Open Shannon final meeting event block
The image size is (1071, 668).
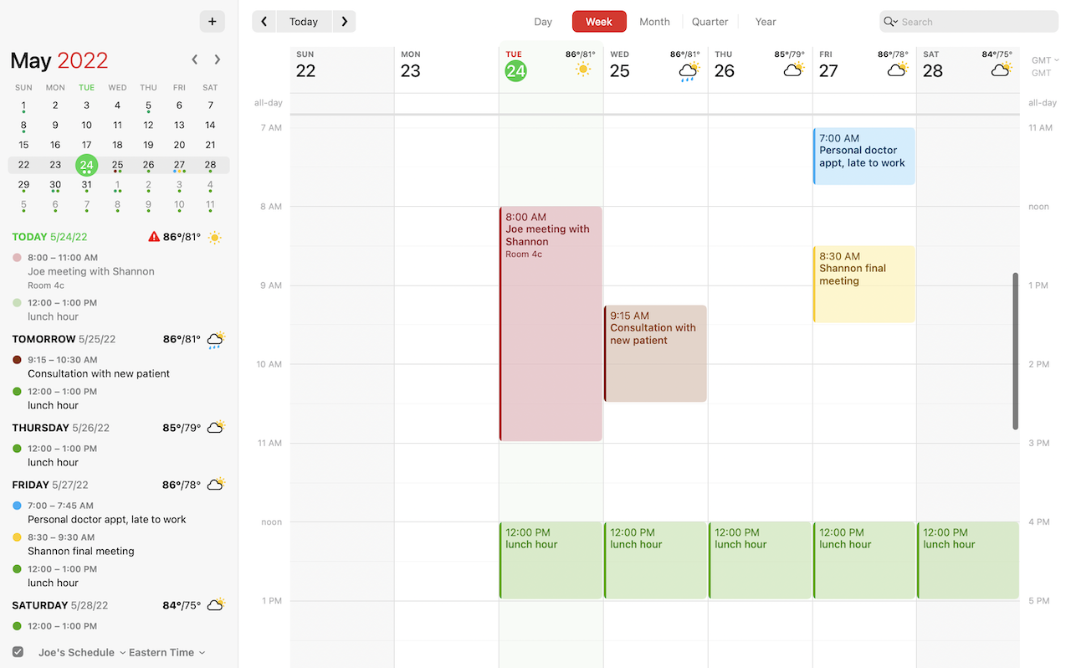coord(864,284)
